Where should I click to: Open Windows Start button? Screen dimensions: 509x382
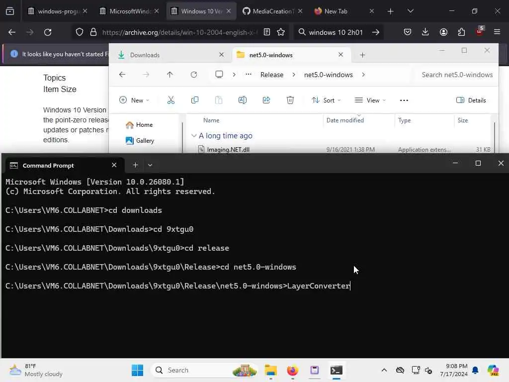click(x=137, y=370)
